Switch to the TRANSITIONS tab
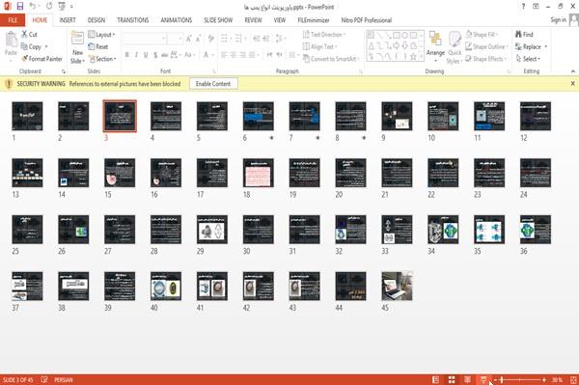The image size is (579, 385). pyautogui.click(x=133, y=20)
